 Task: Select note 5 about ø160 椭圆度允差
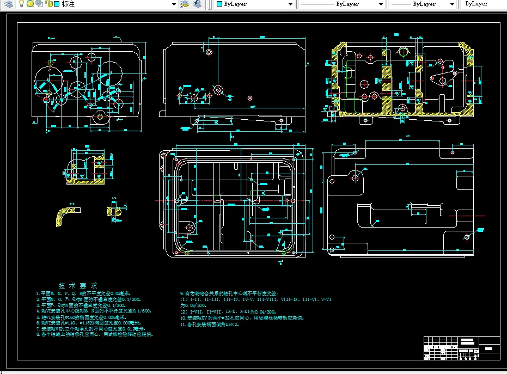(x=81, y=317)
